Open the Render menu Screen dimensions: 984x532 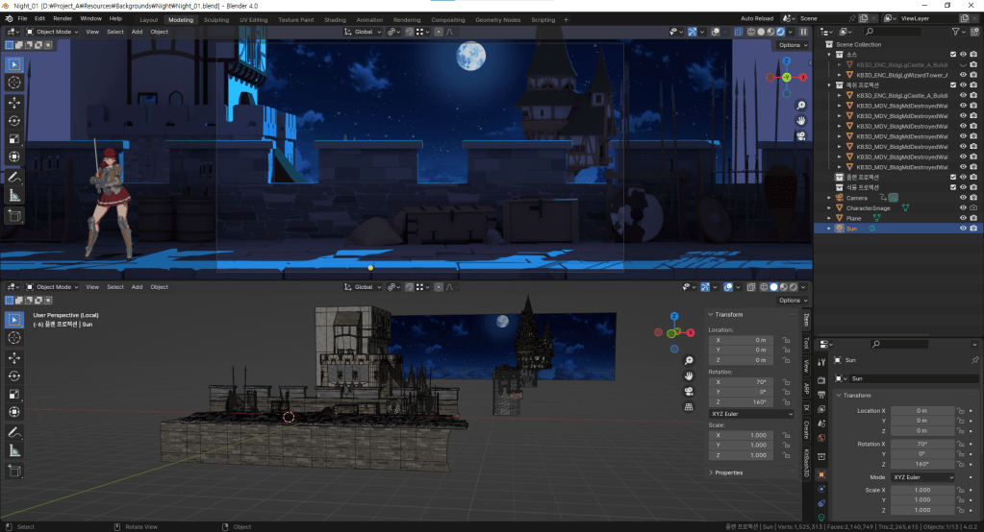coord(63,18)
